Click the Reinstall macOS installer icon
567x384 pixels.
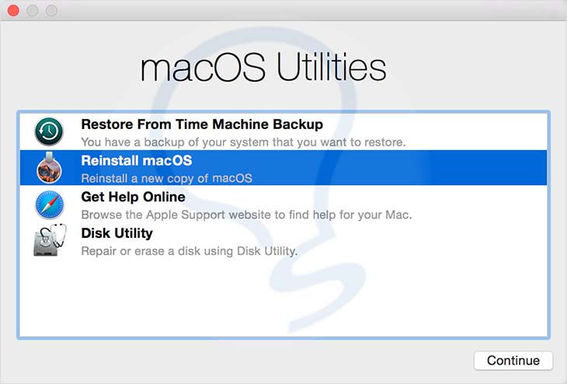pyautogui.click(x=49, y=168)
